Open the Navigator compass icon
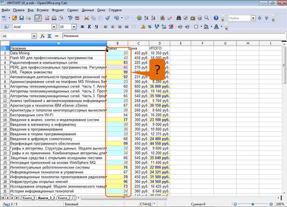Screen dimensions: 287x207 pos(186,18)
